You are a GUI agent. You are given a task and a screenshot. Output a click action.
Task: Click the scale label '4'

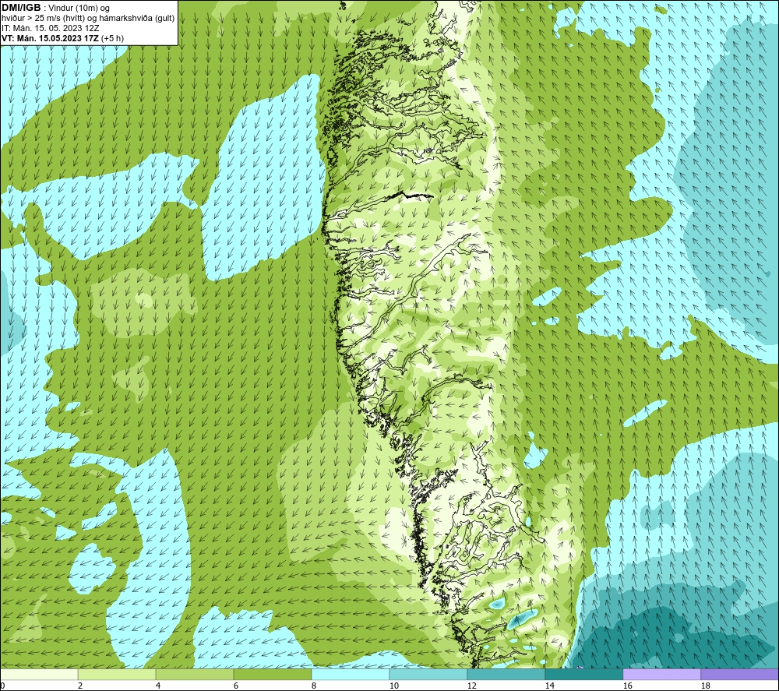(x=158, y=686)
